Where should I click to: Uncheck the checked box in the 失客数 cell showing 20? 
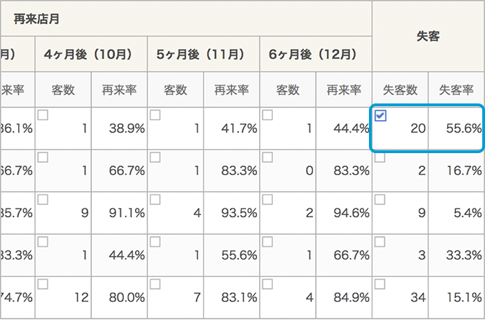(x=380, y=116)
